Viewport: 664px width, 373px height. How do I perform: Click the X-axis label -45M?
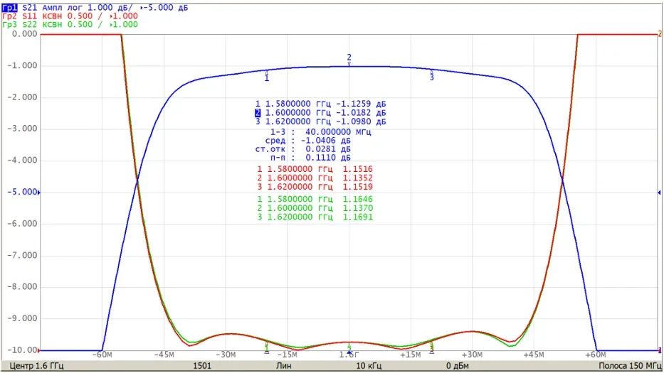pos(164,355)
